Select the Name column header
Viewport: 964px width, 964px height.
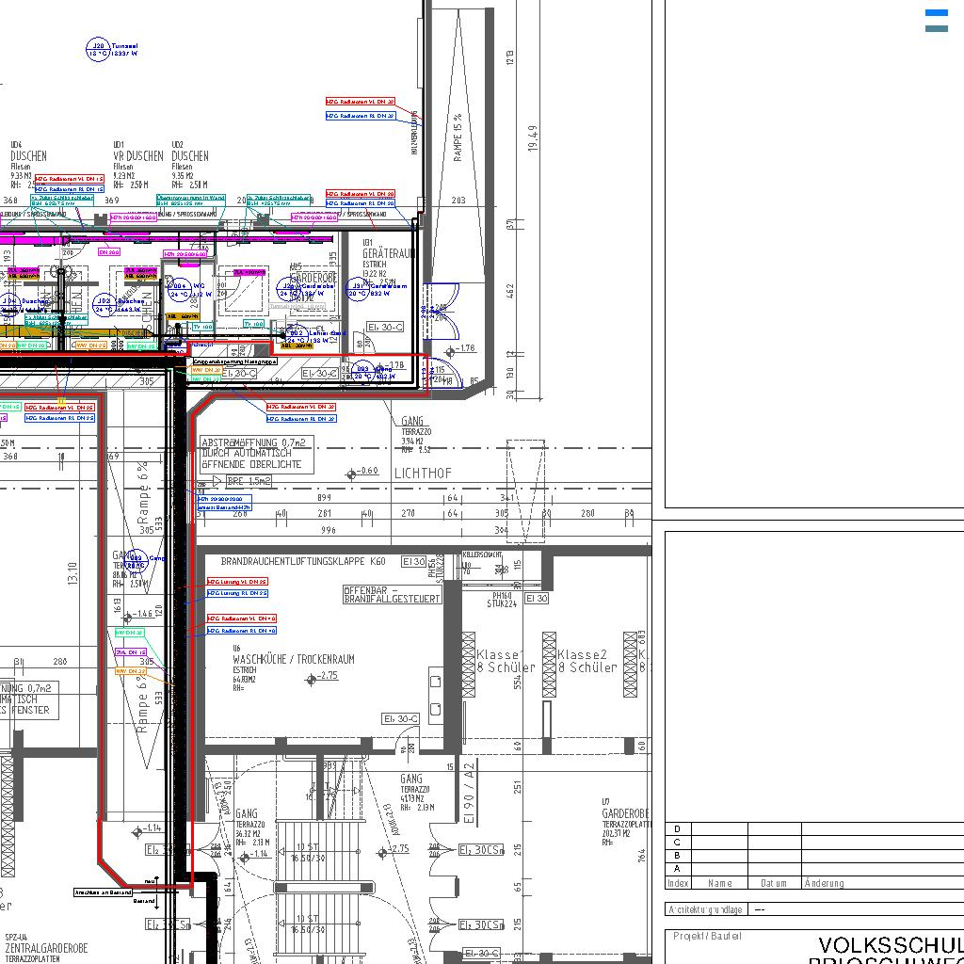(x=719, y=883)
